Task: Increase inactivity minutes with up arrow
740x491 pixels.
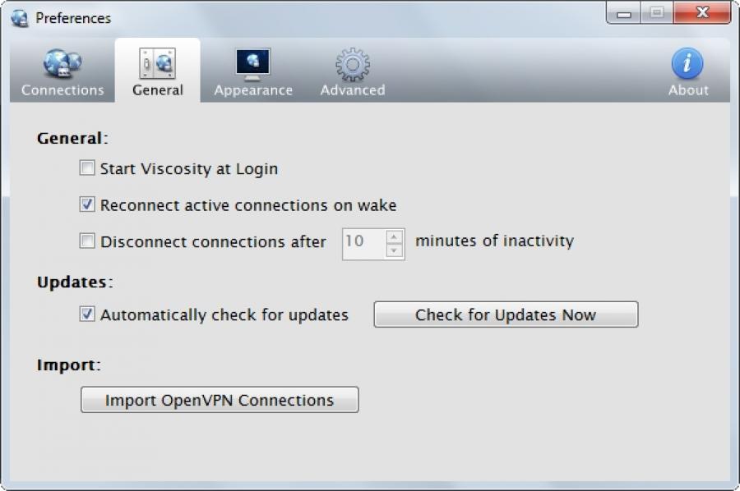Action: [394, 236]
